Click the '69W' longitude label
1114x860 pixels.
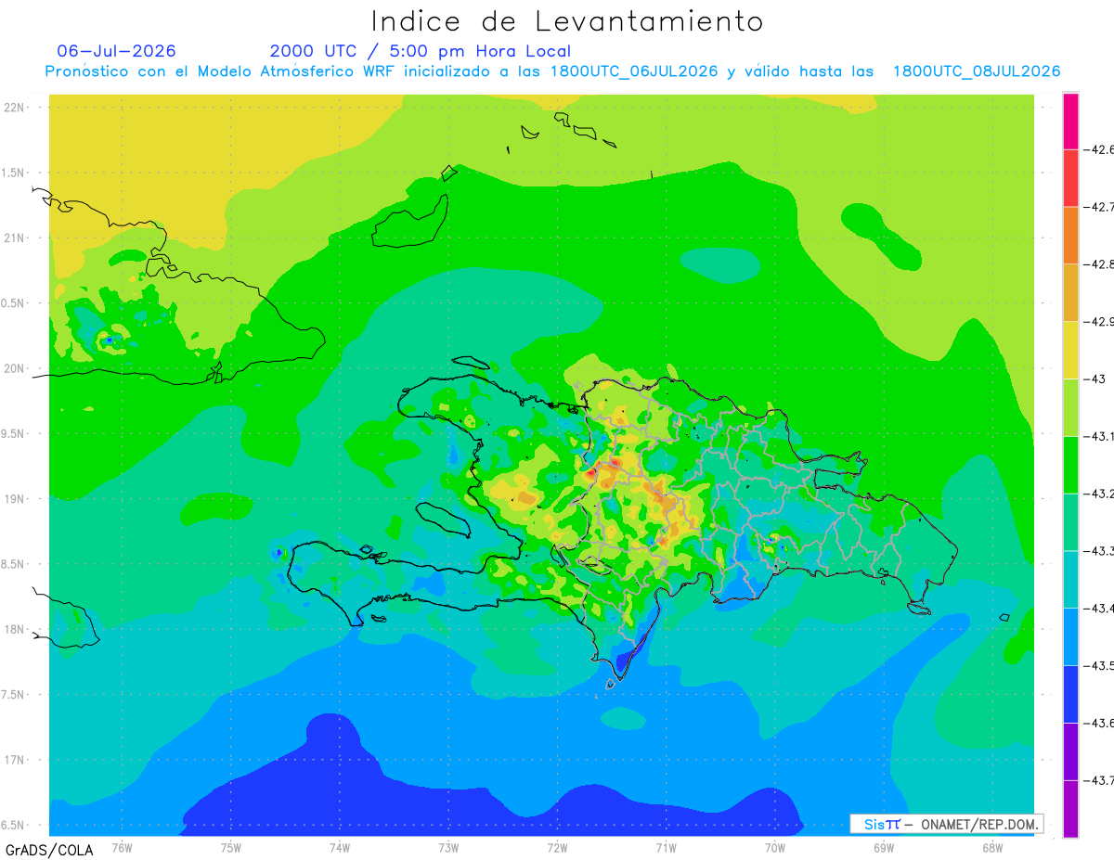pos(884,848)
